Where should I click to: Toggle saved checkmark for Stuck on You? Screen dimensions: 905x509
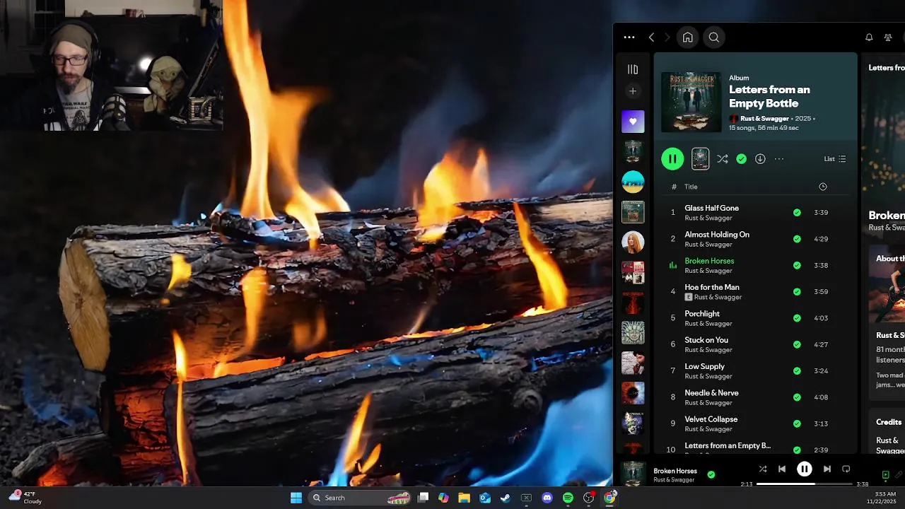pos(797,345)
